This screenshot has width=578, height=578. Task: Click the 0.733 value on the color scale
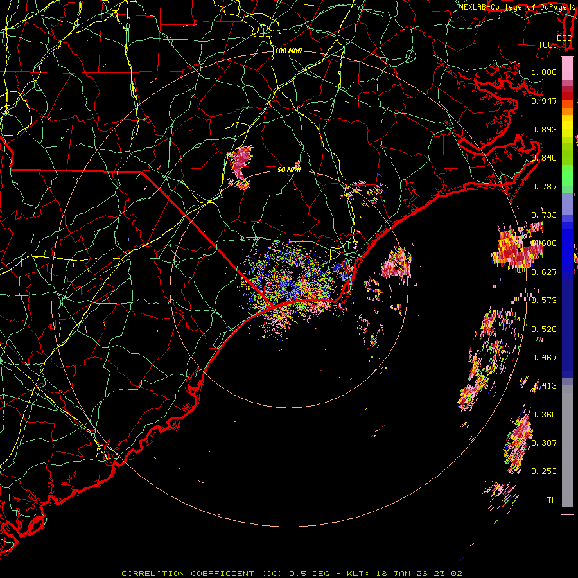click(x=544, y=215)
